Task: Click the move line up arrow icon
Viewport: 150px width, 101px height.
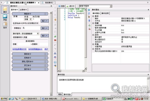Action: (x=55, y=11)
